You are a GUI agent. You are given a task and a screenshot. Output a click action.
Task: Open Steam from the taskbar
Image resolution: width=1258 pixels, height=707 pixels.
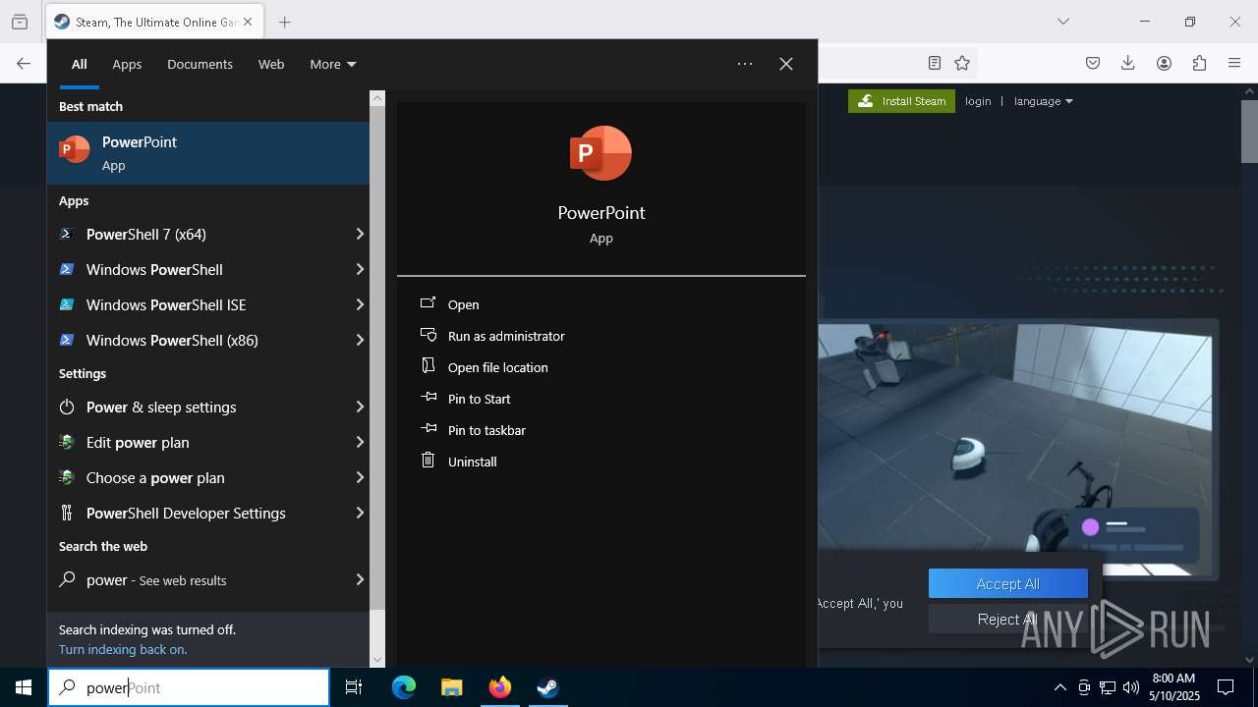point(547,687)
